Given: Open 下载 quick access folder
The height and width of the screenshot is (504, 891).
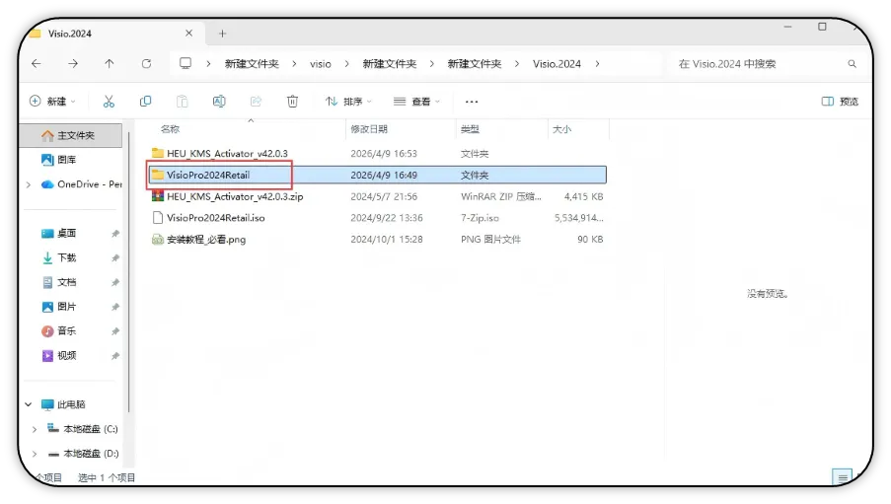Looking at the screenshot, I should tap(59, 257).
